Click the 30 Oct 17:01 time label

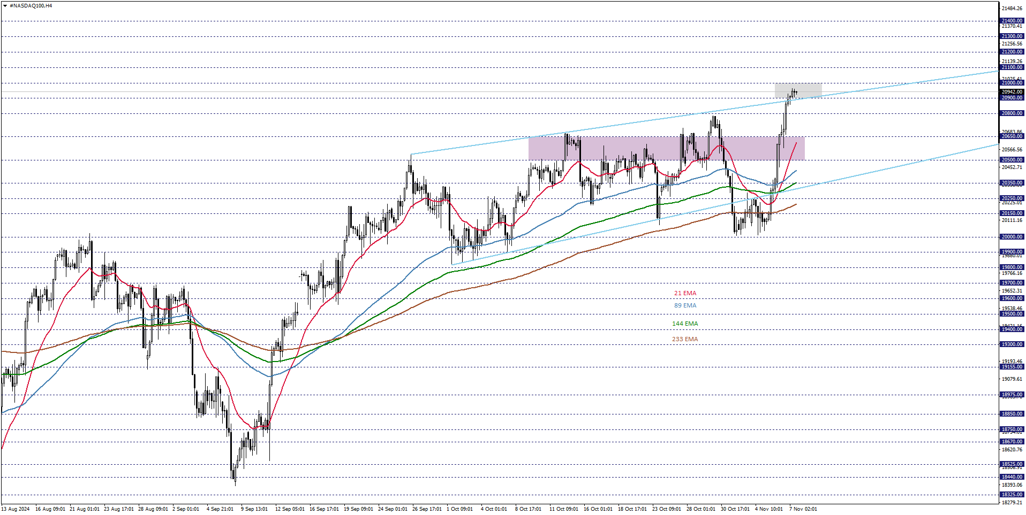coord(735,509)
